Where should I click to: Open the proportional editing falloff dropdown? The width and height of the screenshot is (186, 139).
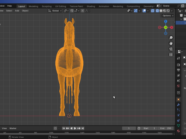88,11
